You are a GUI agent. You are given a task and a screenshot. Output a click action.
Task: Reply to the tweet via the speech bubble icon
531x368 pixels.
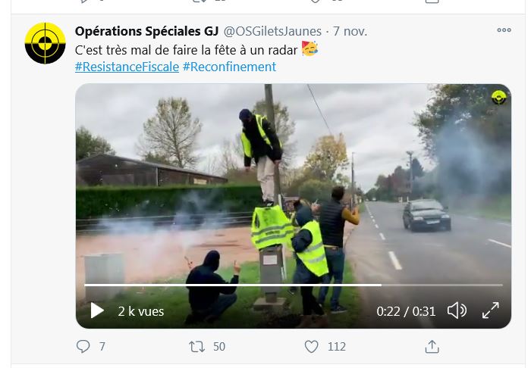coord(83,347)
